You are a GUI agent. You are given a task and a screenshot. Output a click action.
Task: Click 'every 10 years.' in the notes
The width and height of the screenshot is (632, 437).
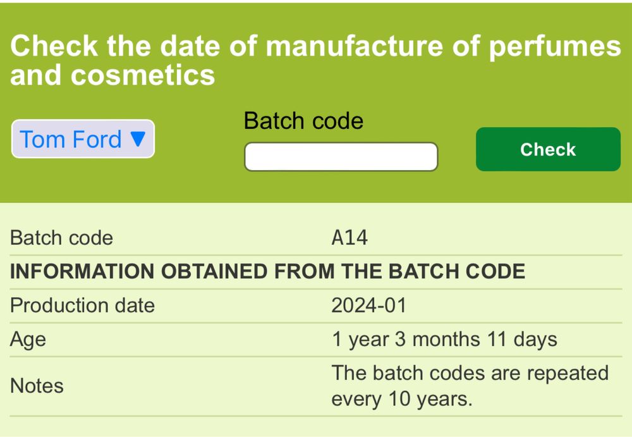[x=401, y=400]
